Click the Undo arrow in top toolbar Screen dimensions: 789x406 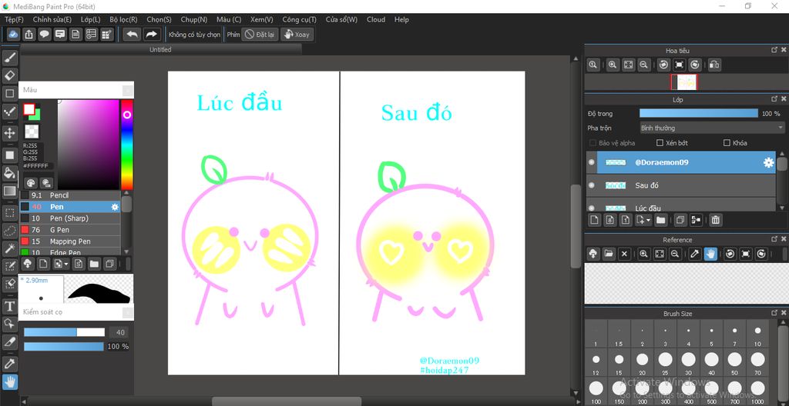pyautogui.click(x=132, y=34)
